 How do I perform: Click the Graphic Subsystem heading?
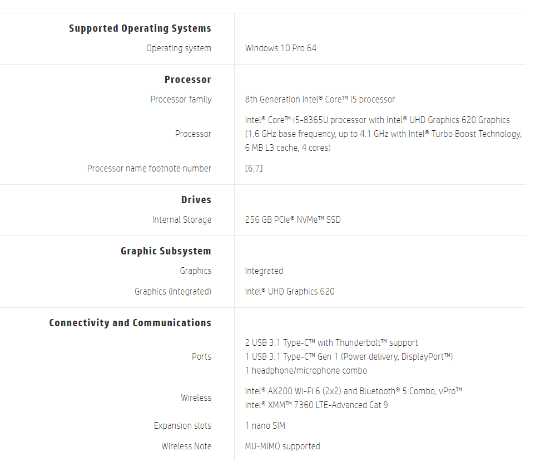166,251
